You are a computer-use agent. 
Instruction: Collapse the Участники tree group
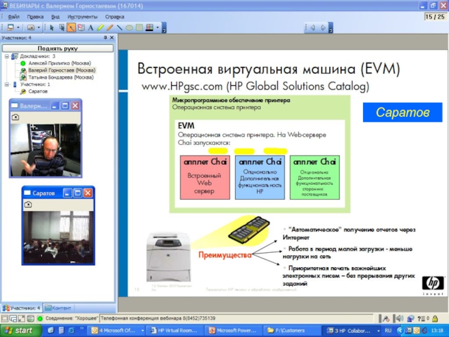point(6,84)
